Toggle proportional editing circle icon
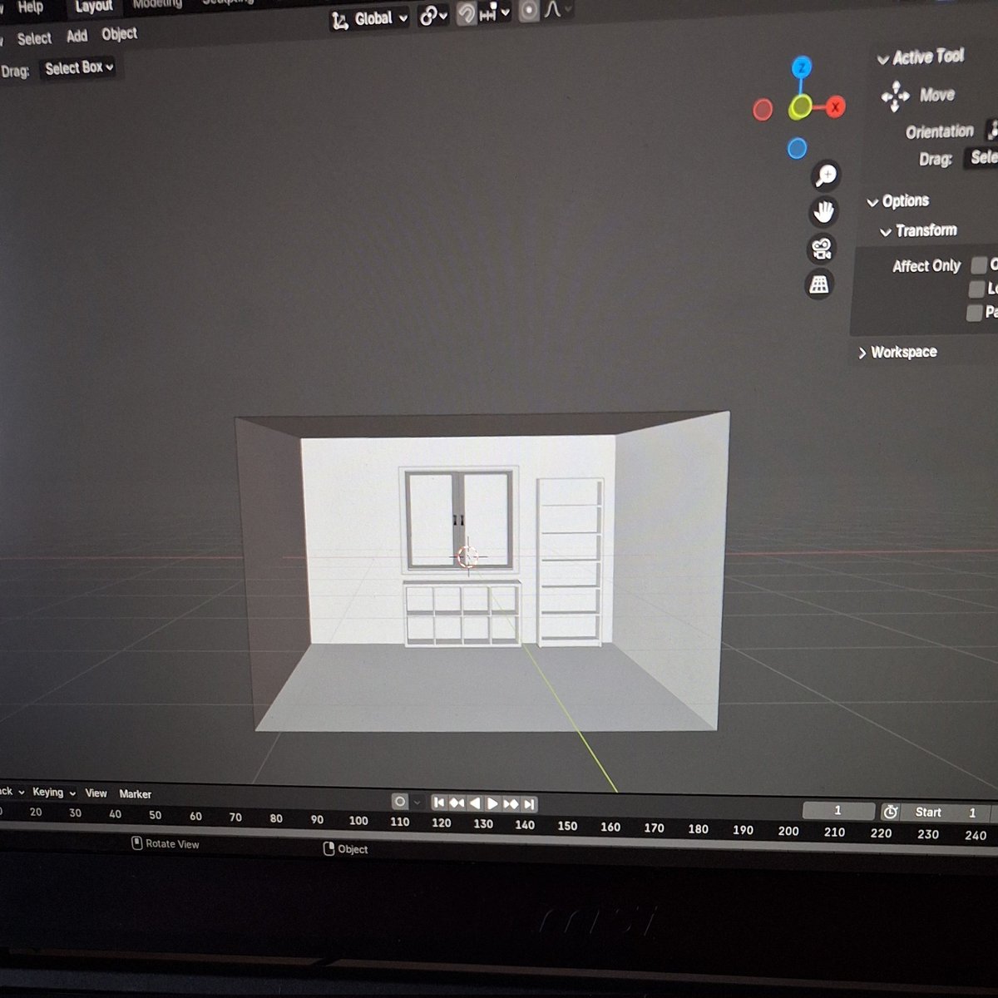 point(529,12)
